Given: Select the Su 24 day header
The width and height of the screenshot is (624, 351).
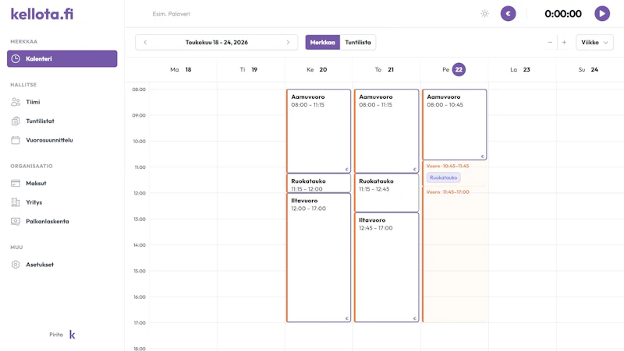Looking at the screenshot, I should point(588,69).
